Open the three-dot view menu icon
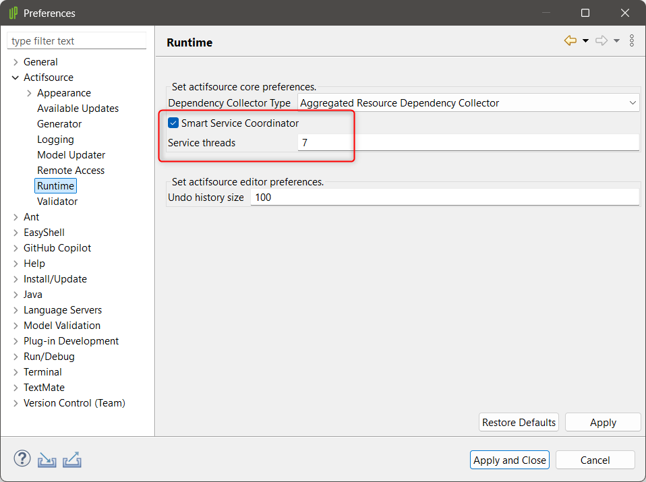The image size is (646, 482). point(632,40)
